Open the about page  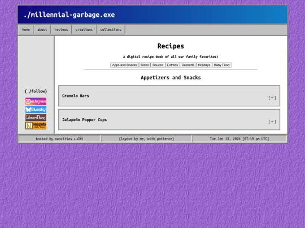point(42,30)
